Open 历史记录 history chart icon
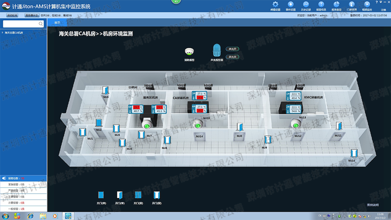The height and width of the screenshot is (220, 391). point(306,5)
